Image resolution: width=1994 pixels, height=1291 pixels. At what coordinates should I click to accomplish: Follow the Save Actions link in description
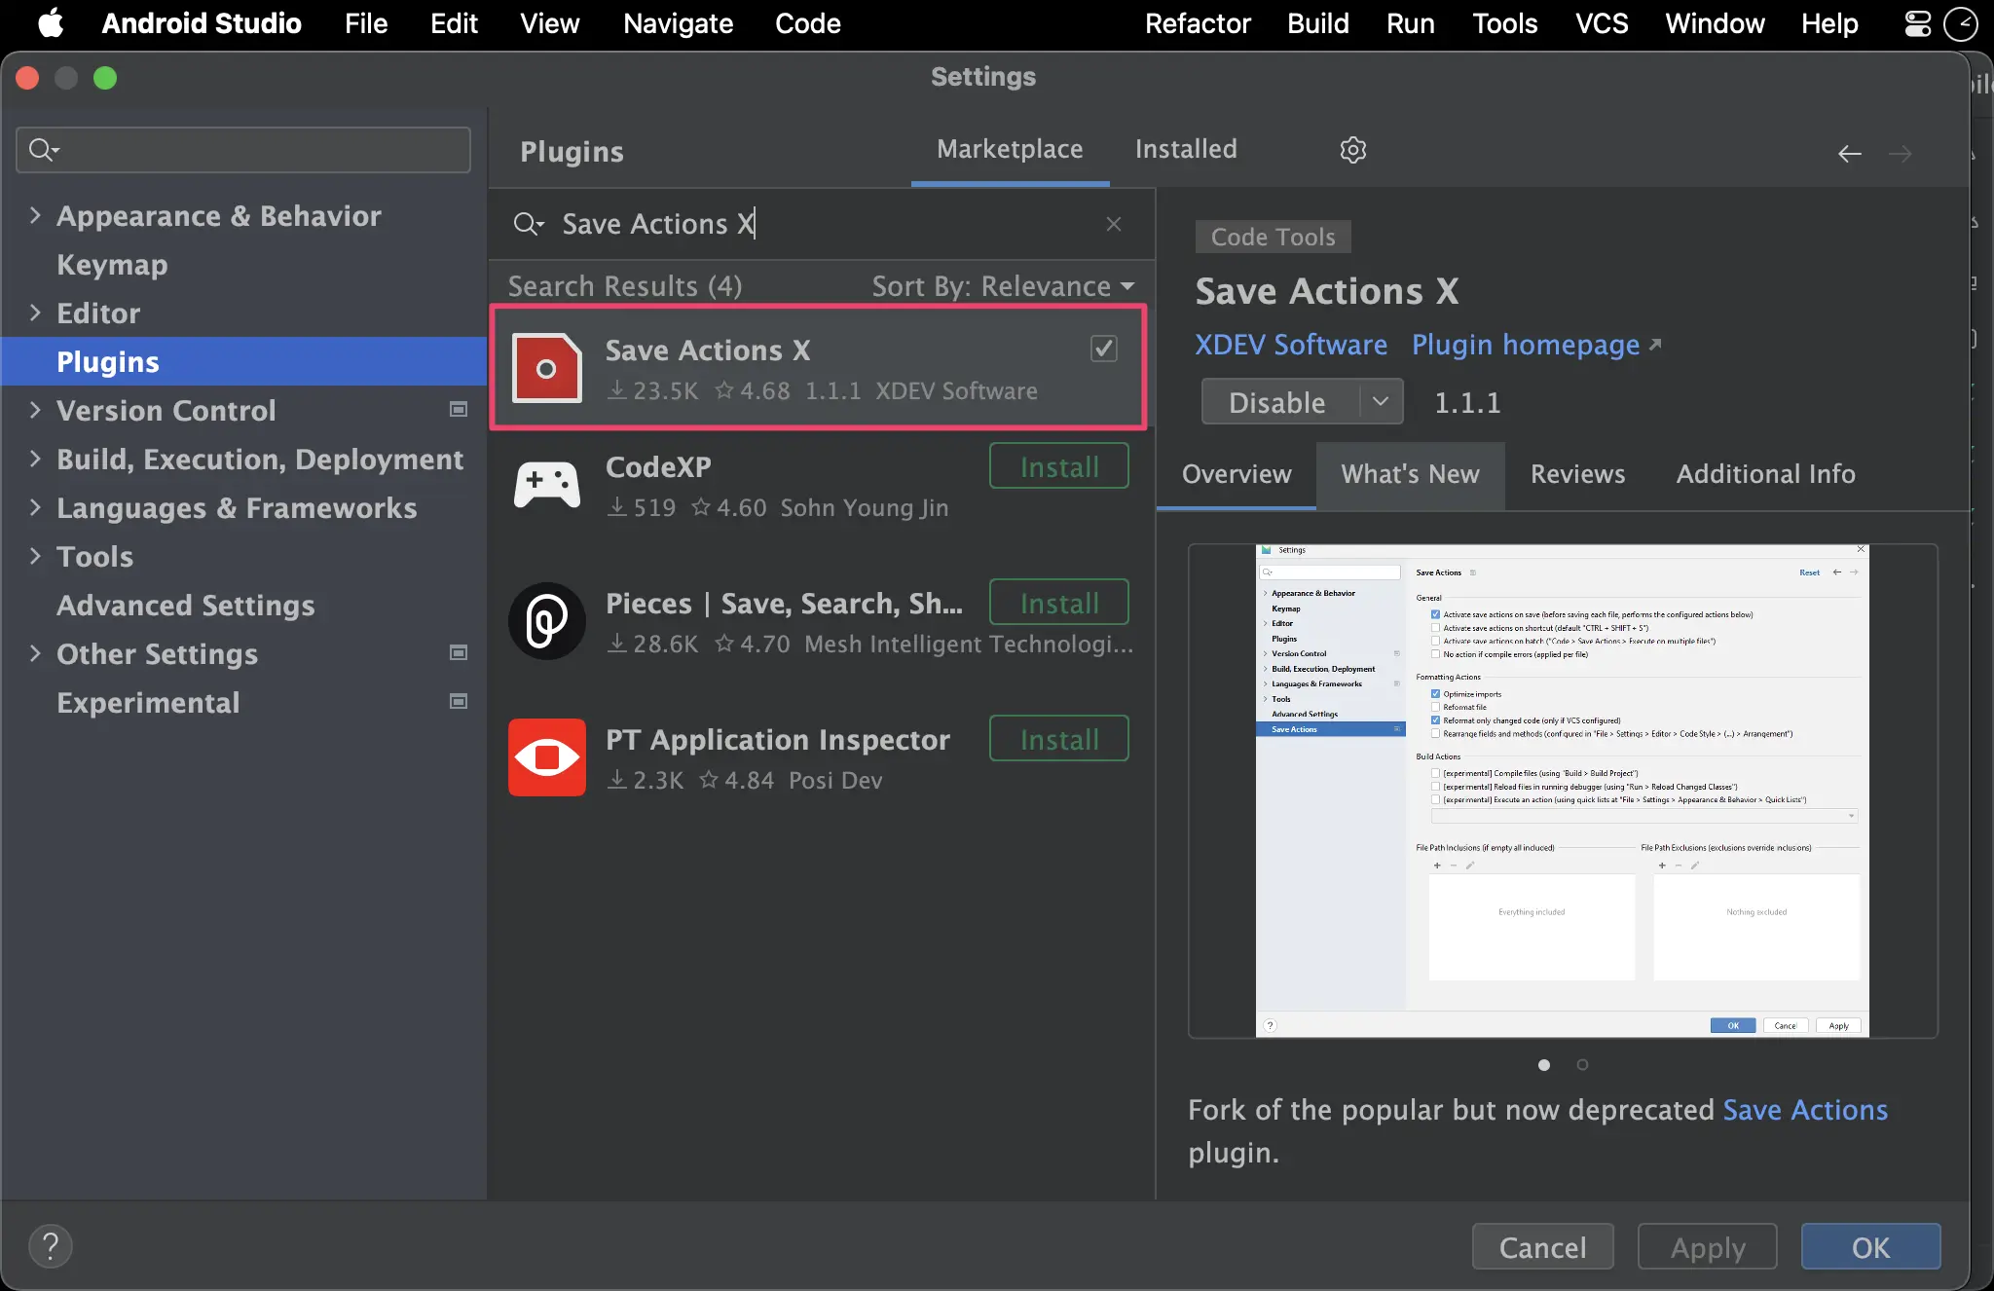(x=1805, y=1110)
